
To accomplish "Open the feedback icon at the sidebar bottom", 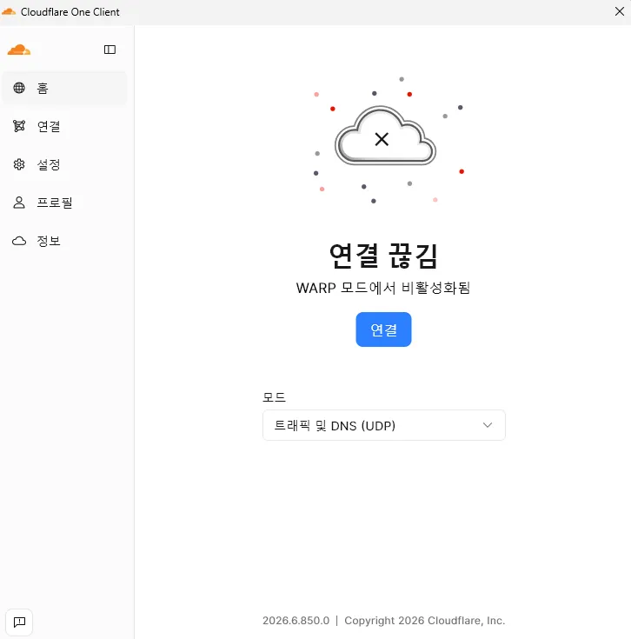I will point(19,622).
